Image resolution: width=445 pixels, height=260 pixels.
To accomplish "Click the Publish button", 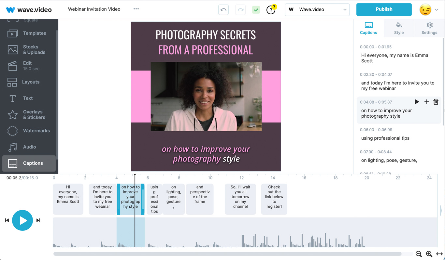I will tap(384, 9).
